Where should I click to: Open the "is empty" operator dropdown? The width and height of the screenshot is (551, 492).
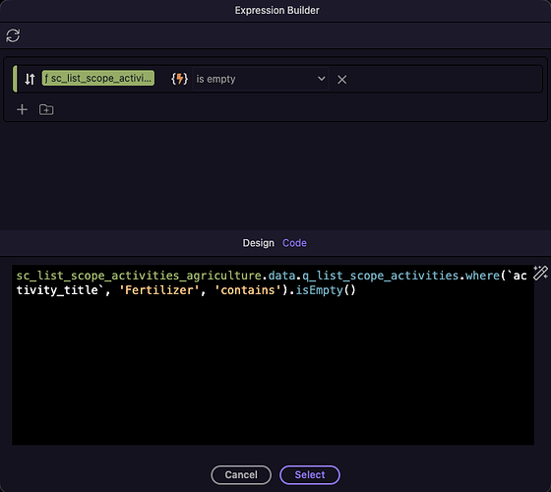(x=260, y=79)
